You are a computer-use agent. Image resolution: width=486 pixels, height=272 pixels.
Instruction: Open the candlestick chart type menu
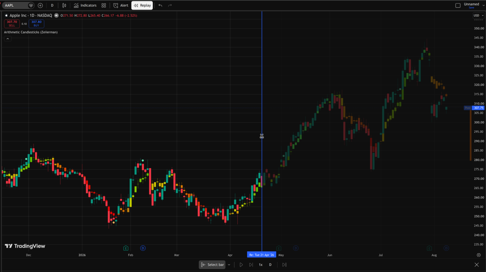tap(64, 5)
